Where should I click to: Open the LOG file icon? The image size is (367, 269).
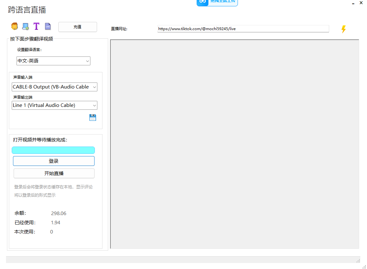[x=48, y=26]
